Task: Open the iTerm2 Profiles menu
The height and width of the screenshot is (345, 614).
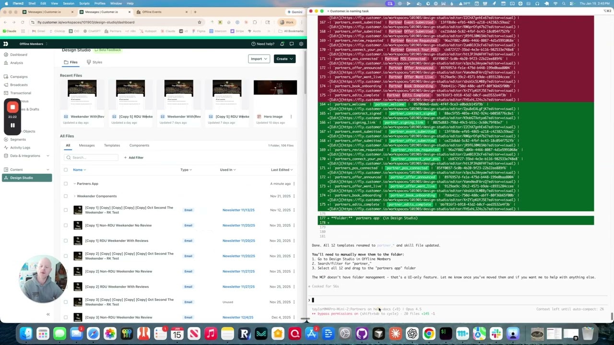Action: point(100,3)
